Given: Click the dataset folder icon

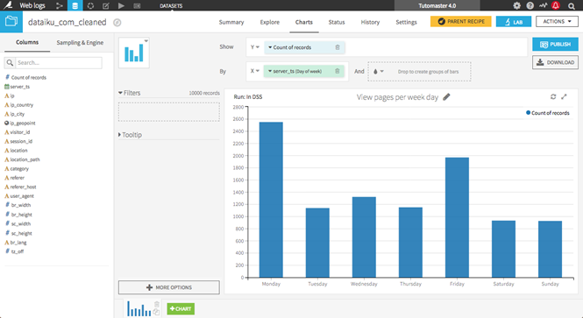Looking at the screenshot, I should [x=11, y=22].
